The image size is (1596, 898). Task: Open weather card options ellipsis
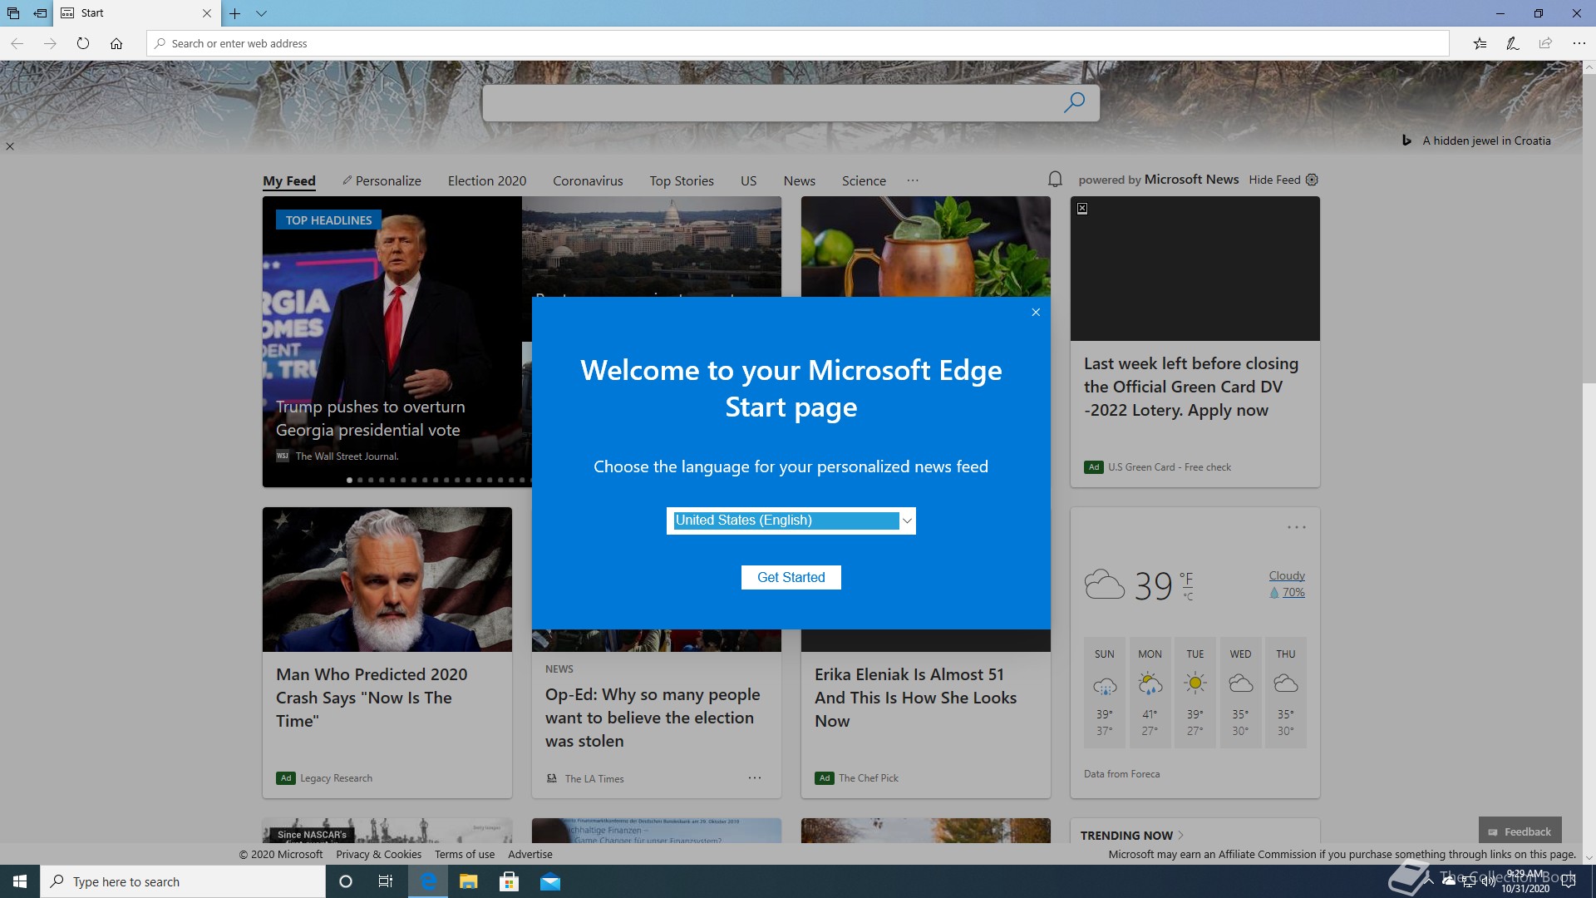click(1297, 527)
